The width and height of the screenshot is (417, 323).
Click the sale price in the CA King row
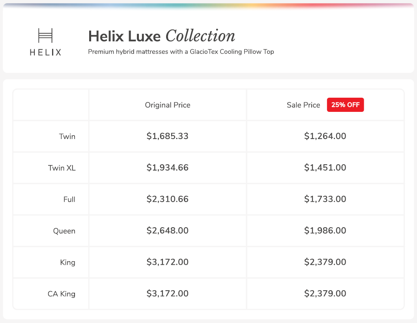click(x=325, y=294)
